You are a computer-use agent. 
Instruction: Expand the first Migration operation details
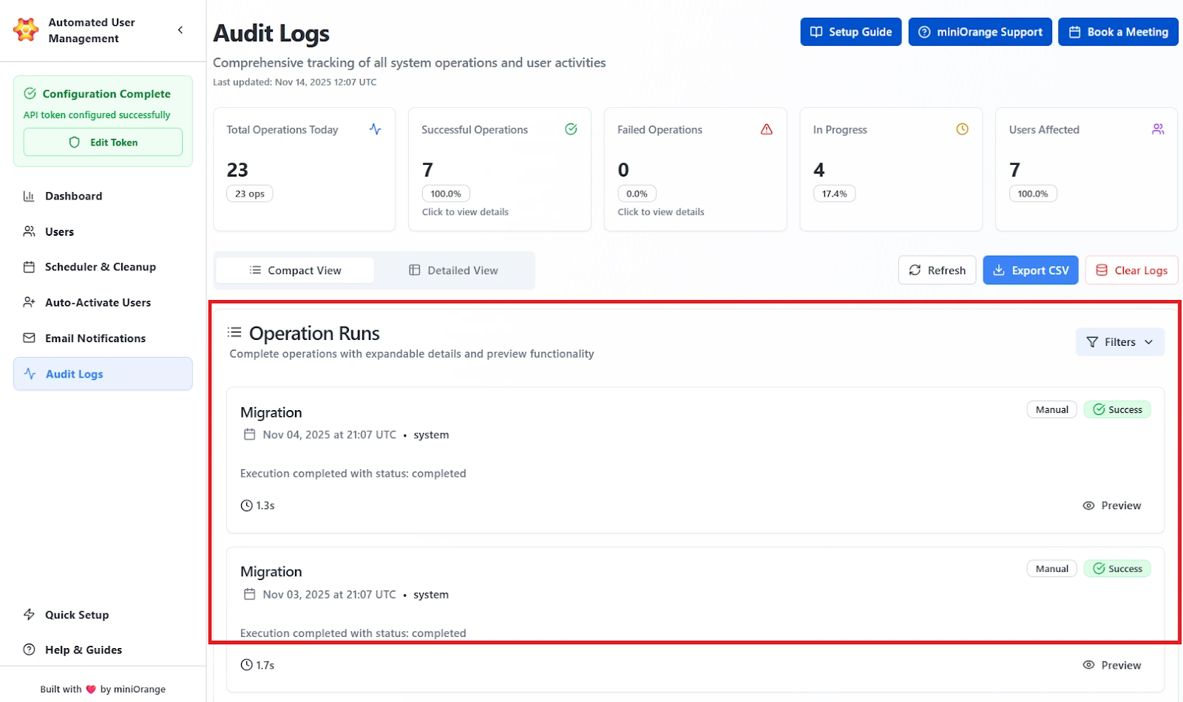click(271, 412)
